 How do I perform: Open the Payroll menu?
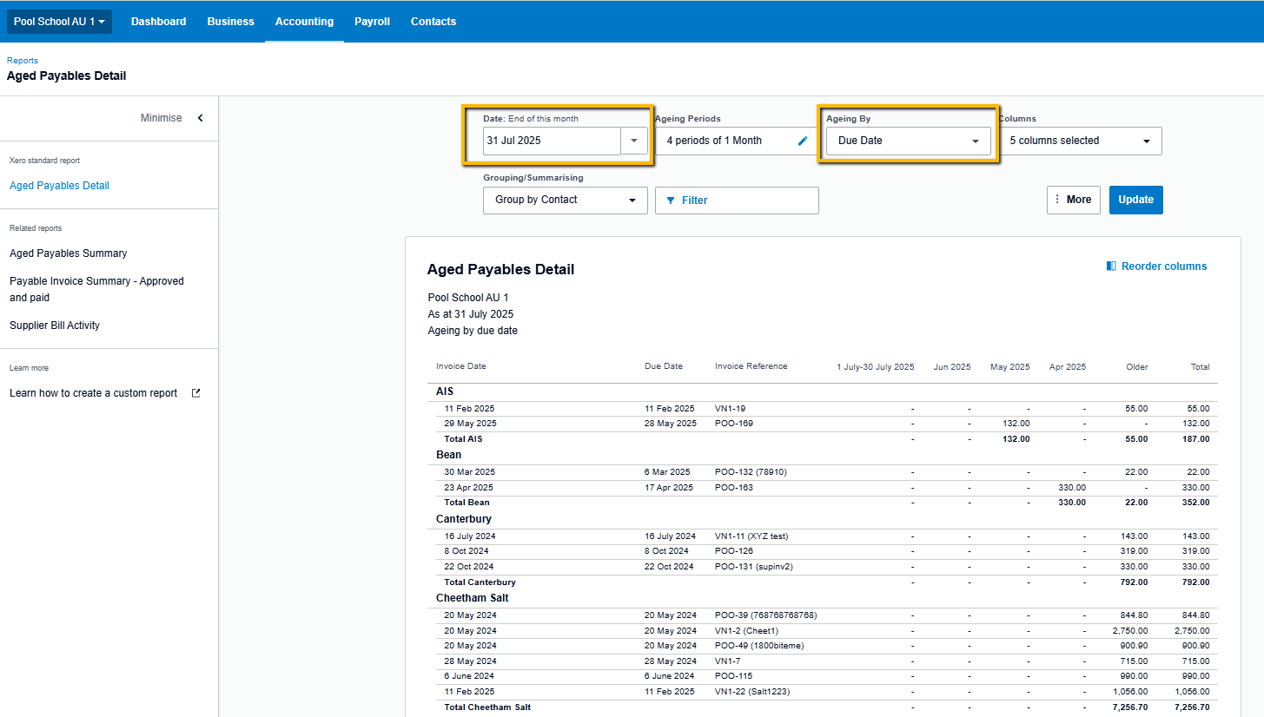click(372, 22)
